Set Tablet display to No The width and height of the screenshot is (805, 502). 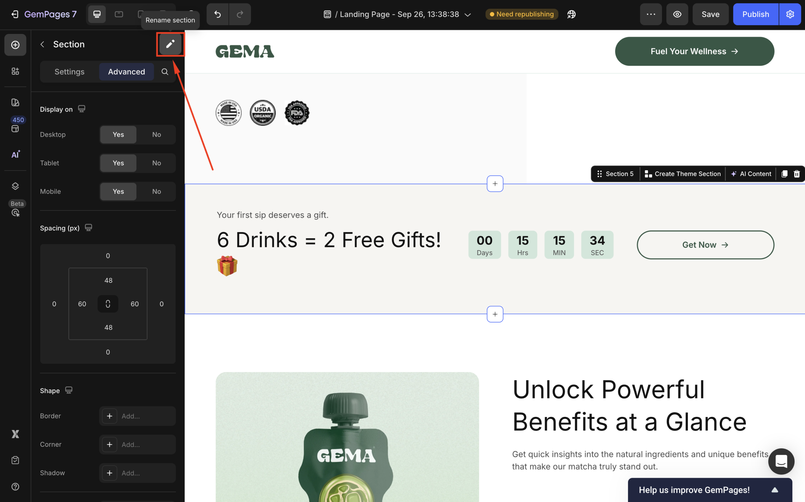pyautogui.click(x=157, y=163)
